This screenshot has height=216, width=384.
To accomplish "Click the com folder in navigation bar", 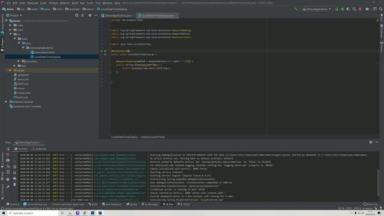I will tap(58, 9).
